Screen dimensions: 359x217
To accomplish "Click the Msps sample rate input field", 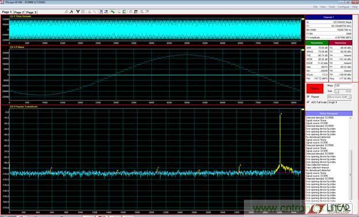I will pos(343,86).
